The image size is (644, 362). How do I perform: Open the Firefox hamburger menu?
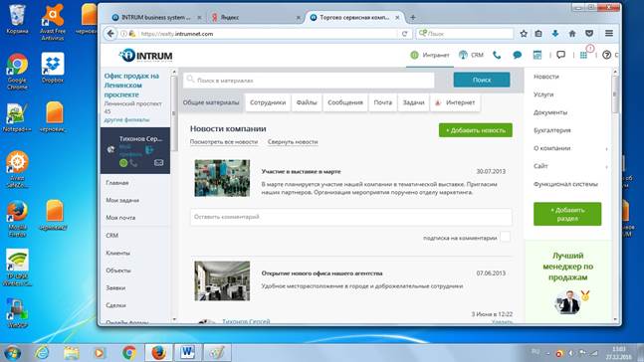(x=609, y=34)
